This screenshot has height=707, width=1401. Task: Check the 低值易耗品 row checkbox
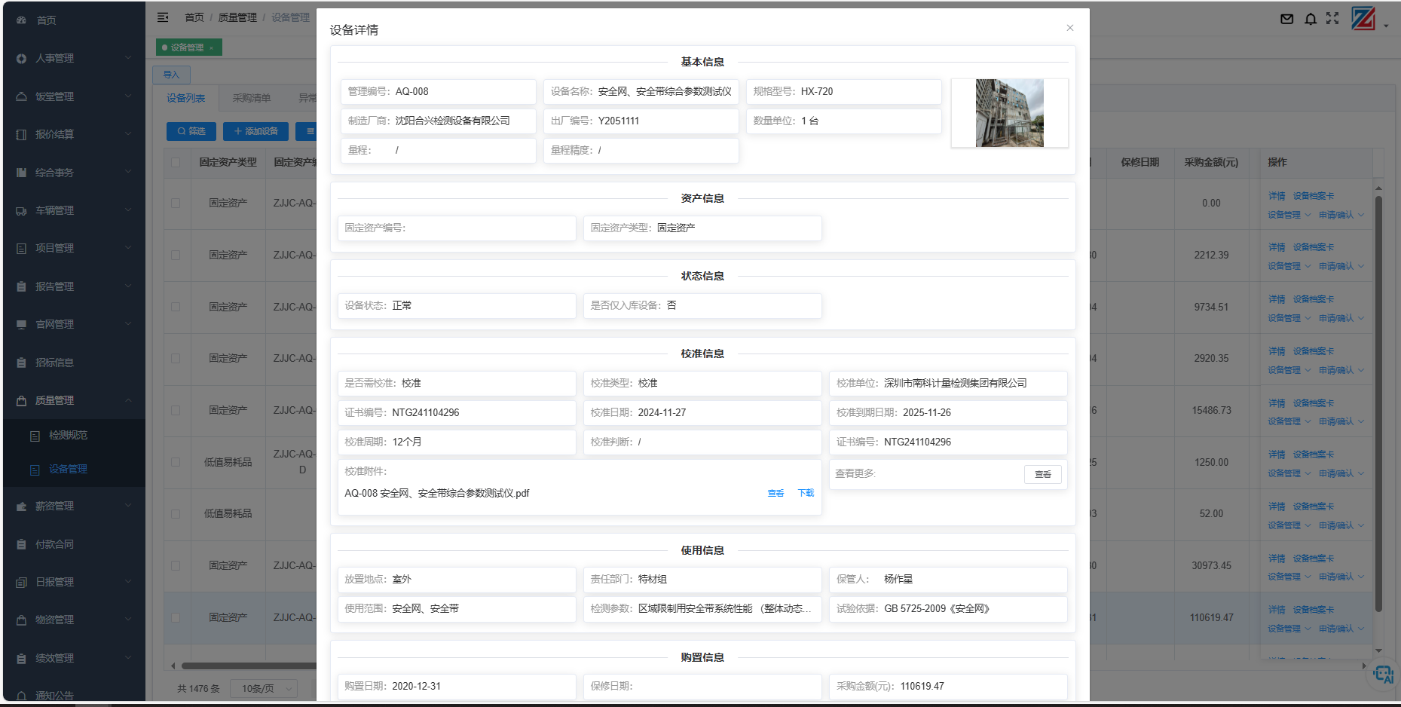176,461
